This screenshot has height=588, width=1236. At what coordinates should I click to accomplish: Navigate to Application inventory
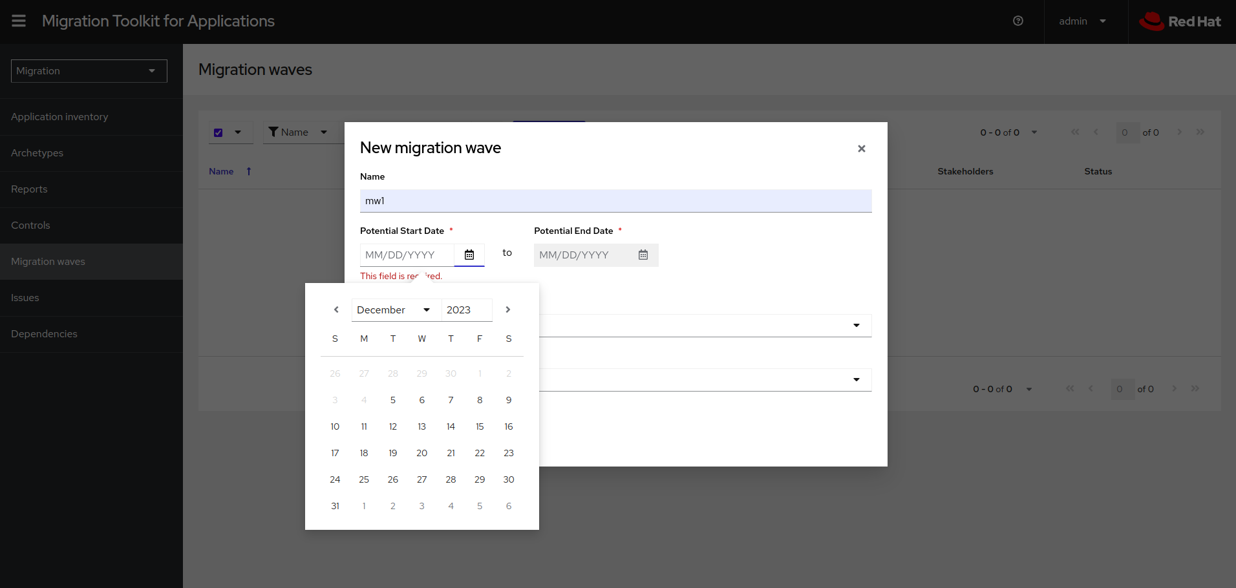click(x=59, y=117)
